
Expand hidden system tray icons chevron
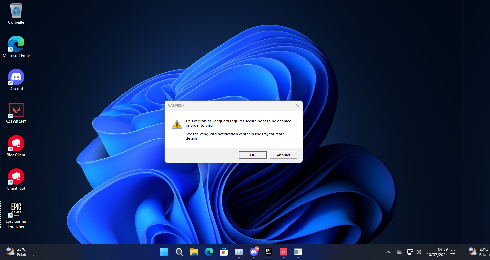point(388,252)
